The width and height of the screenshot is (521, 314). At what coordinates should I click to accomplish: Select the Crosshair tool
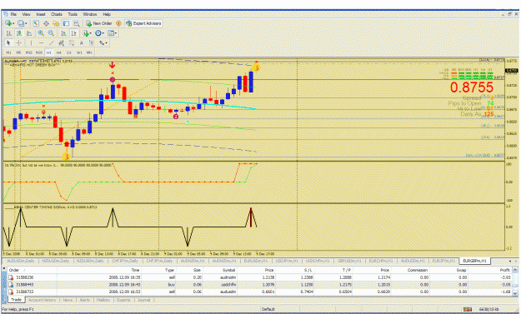[x=18, y=42]
